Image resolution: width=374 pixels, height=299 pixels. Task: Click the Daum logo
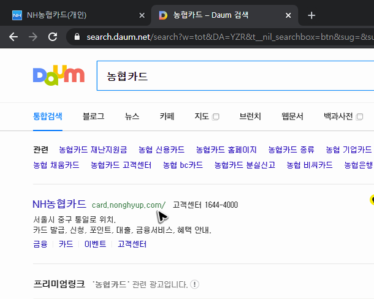[x=59, y=75]
